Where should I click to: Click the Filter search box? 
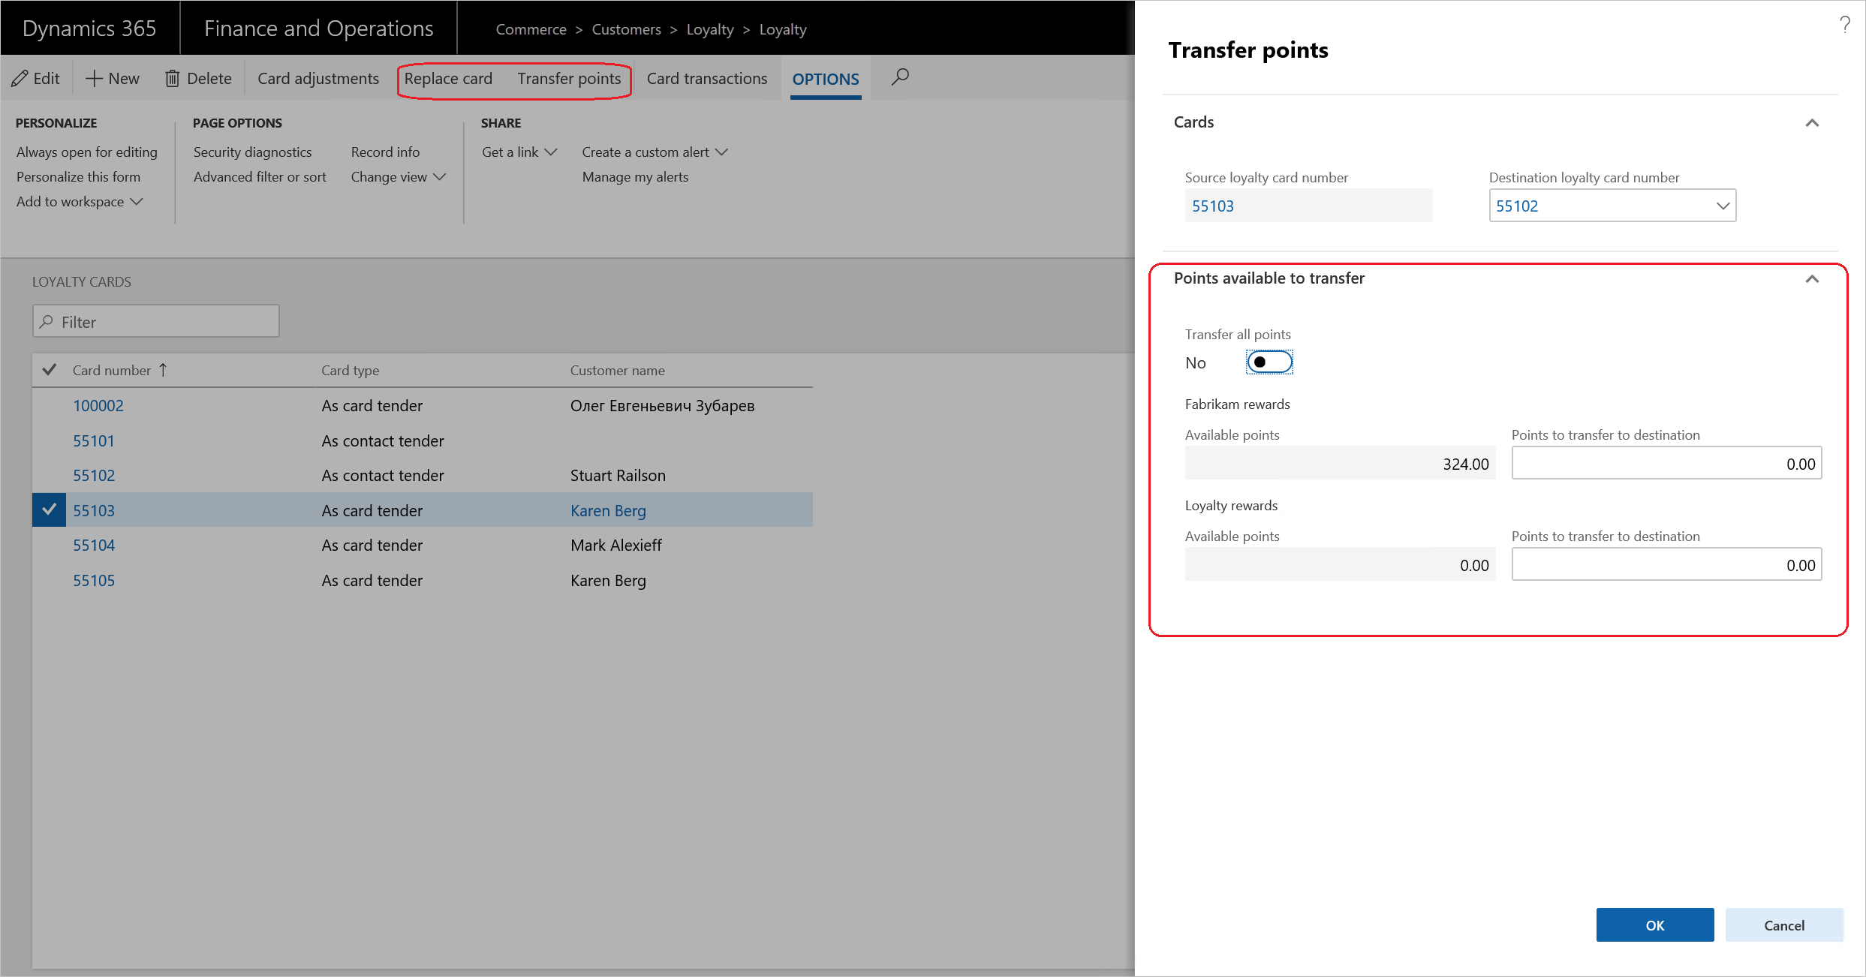point(155,320)
